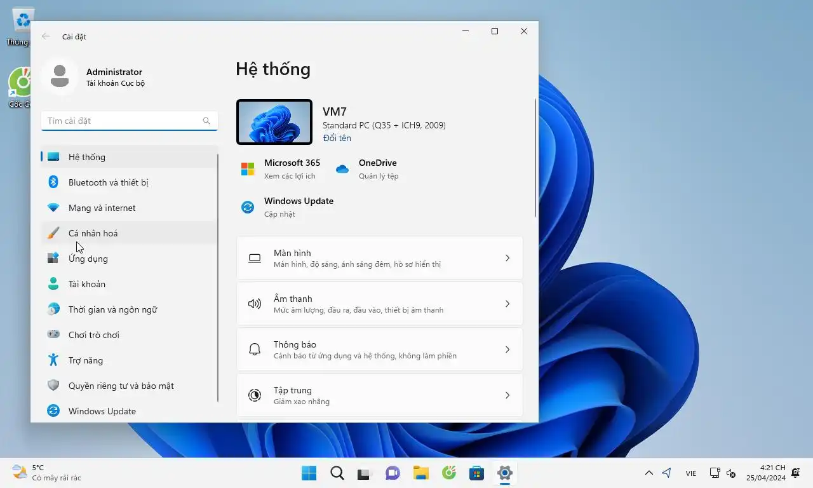
Task: Click the Settings gear on the taskbar
Action: click(x=505, y=473)
